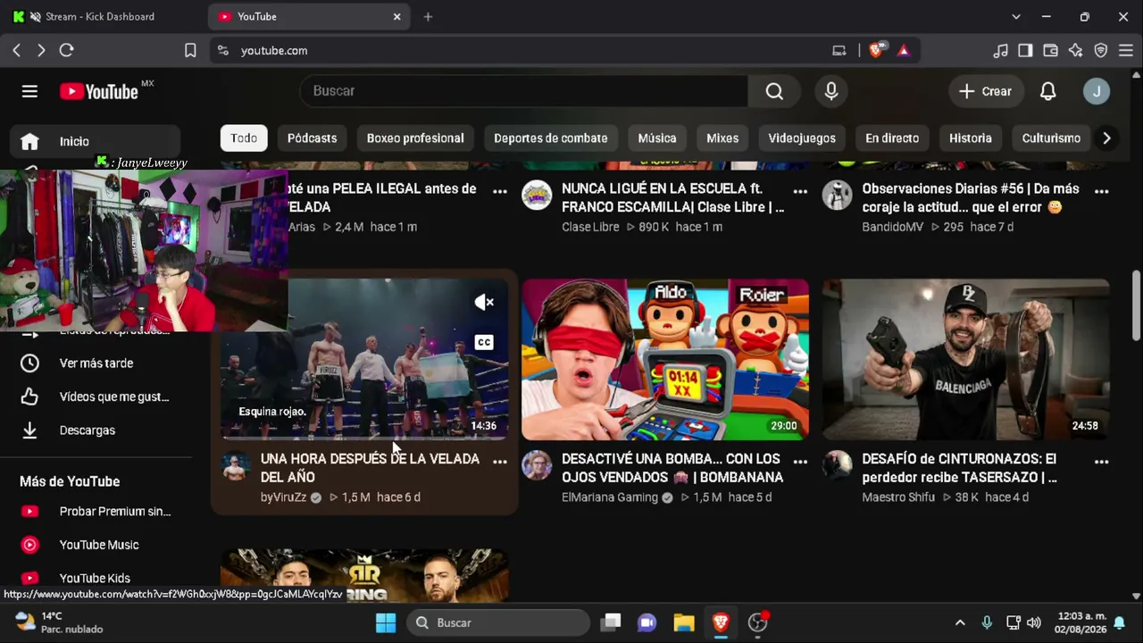Open the taskbar clock and date
The height and width of the screenshot is (643, 1143).
click(x=1080, y=622)
